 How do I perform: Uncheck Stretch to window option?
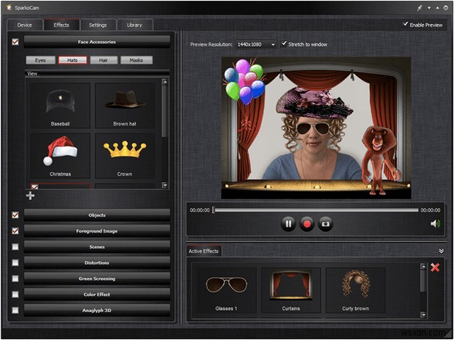tap(285, 43)
